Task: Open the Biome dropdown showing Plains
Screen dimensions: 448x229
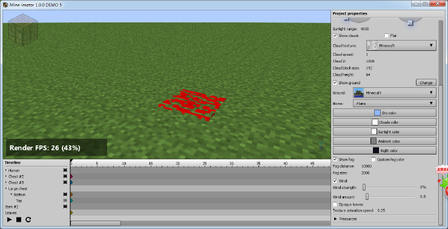Action: (395, 104)
